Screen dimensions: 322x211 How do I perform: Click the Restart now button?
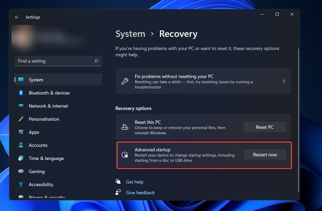265,154
